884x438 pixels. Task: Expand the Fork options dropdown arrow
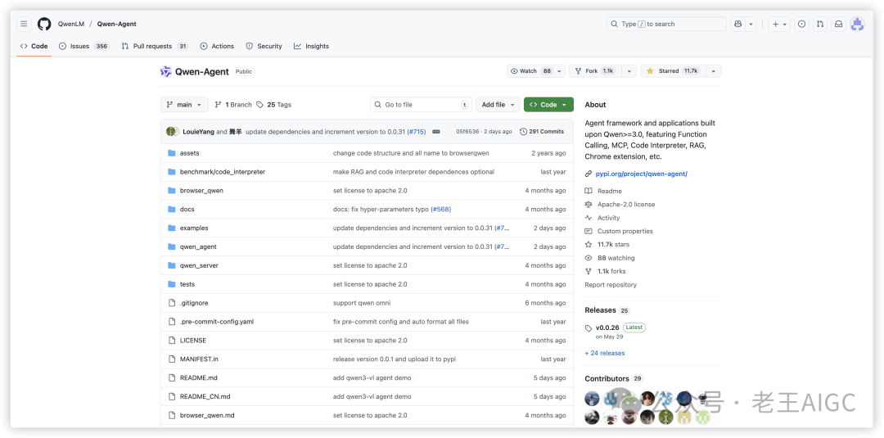[x=629, y=71]
